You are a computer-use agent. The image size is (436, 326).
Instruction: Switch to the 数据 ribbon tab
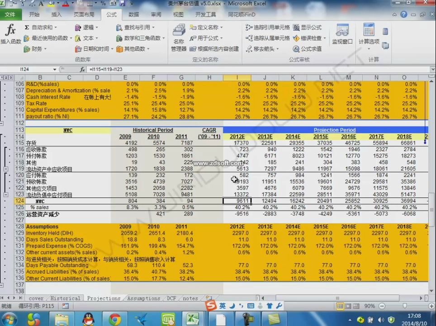tap(133, 14)
